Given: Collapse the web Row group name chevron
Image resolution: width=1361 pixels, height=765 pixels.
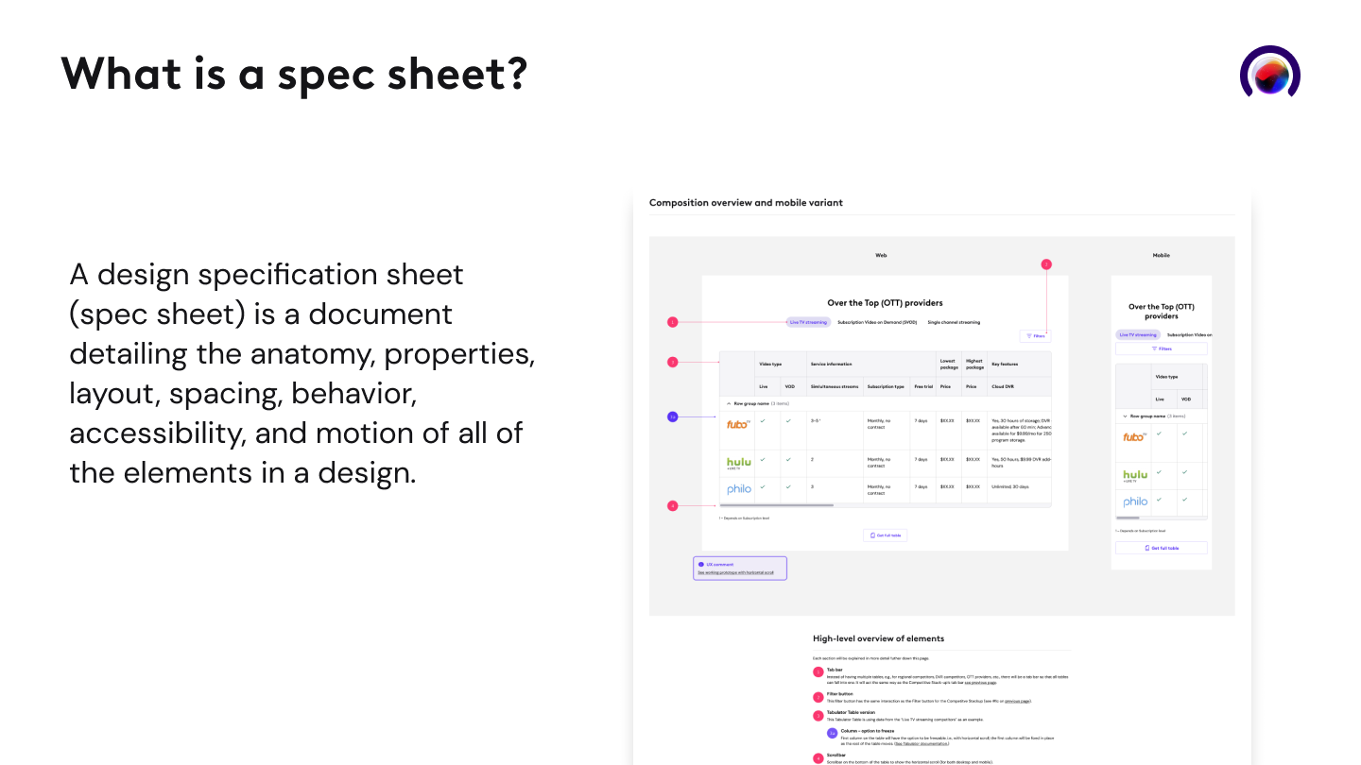Looking at the screenshot, I should pyautogui.click(x=728, y=403).
